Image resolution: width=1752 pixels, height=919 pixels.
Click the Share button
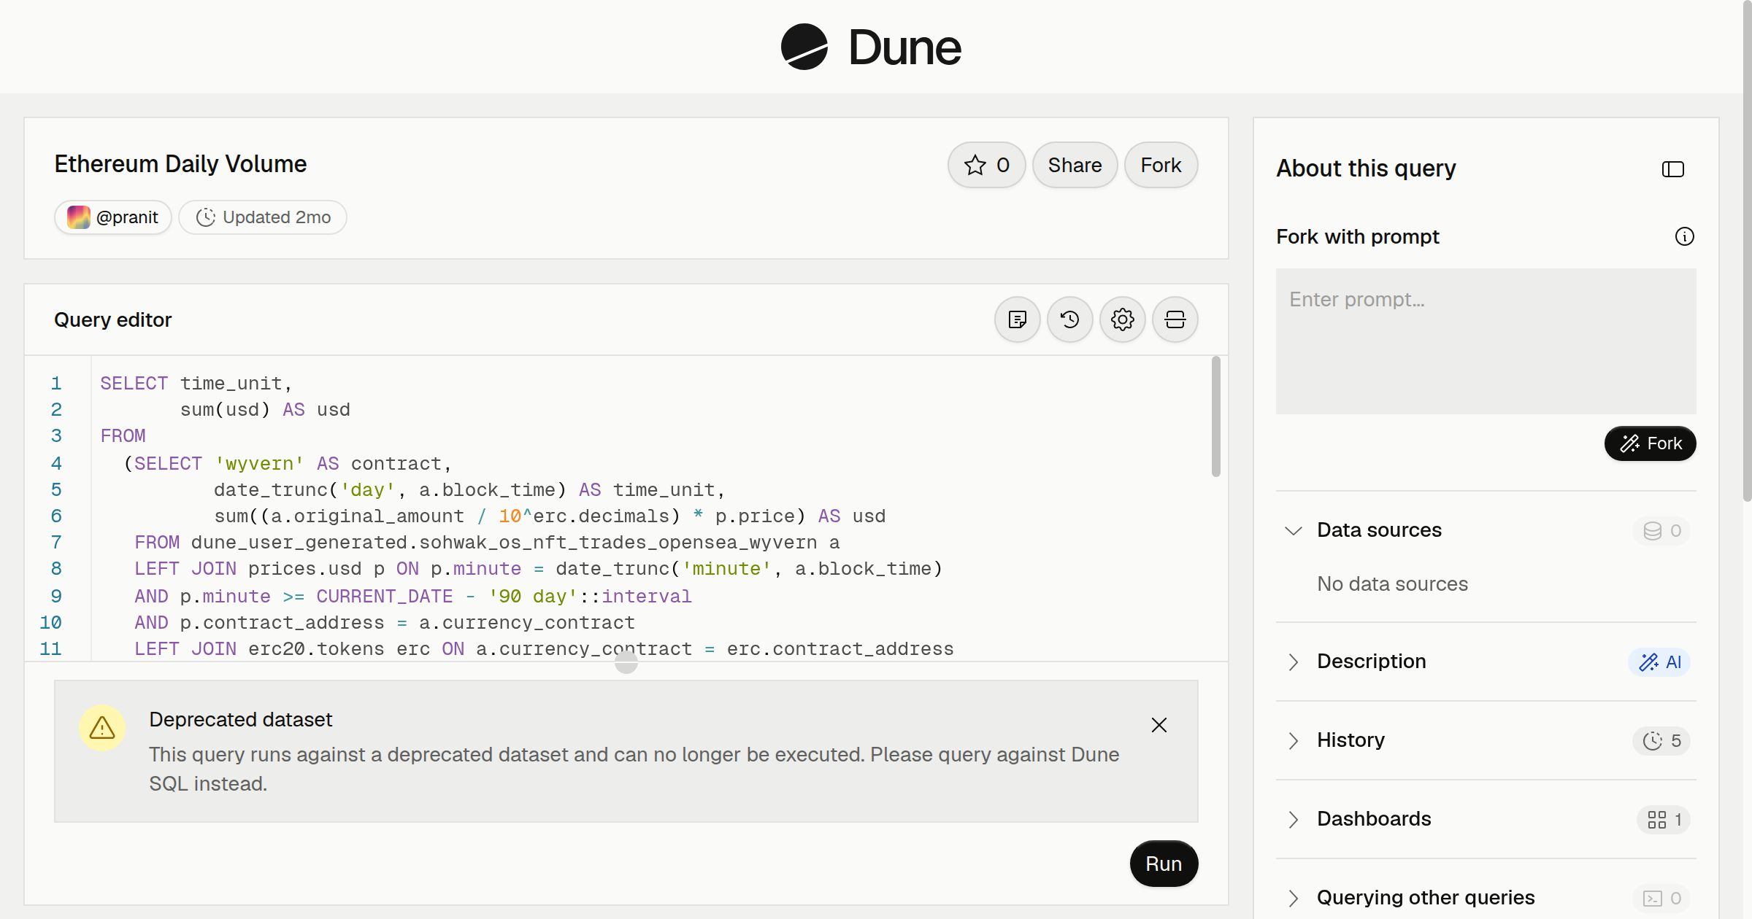point(1075,165)
